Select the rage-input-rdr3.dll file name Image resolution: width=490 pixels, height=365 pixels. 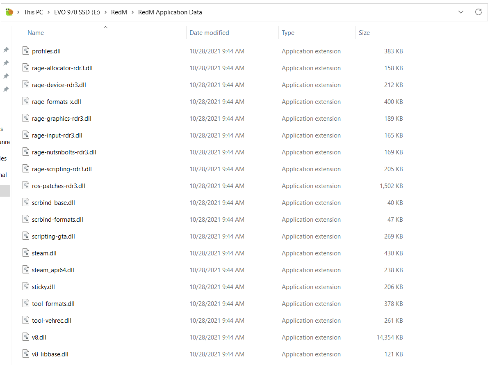pyautogui.click(x=57, y=135)
